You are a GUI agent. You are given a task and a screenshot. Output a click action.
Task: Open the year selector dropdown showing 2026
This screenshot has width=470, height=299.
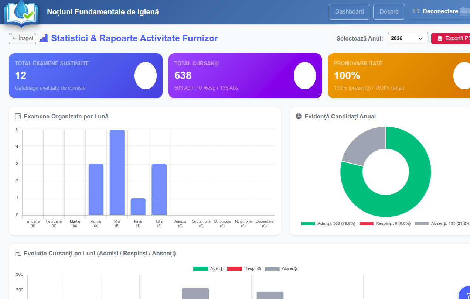pos(408,38)
